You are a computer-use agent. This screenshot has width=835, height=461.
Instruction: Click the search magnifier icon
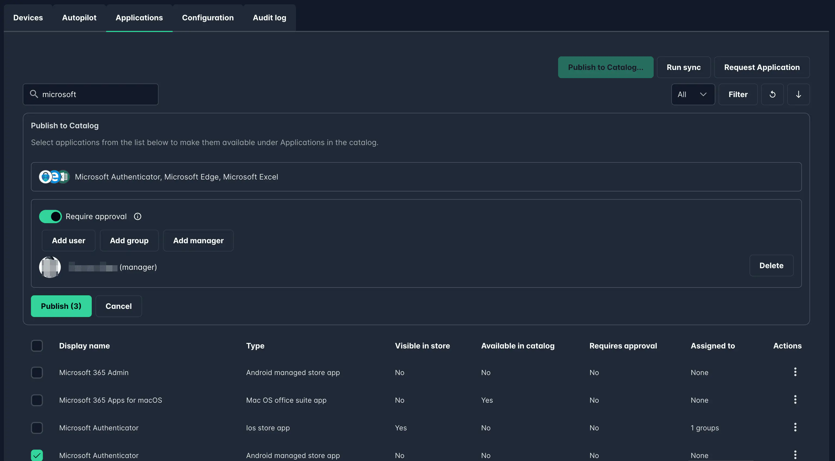point(34,94)
